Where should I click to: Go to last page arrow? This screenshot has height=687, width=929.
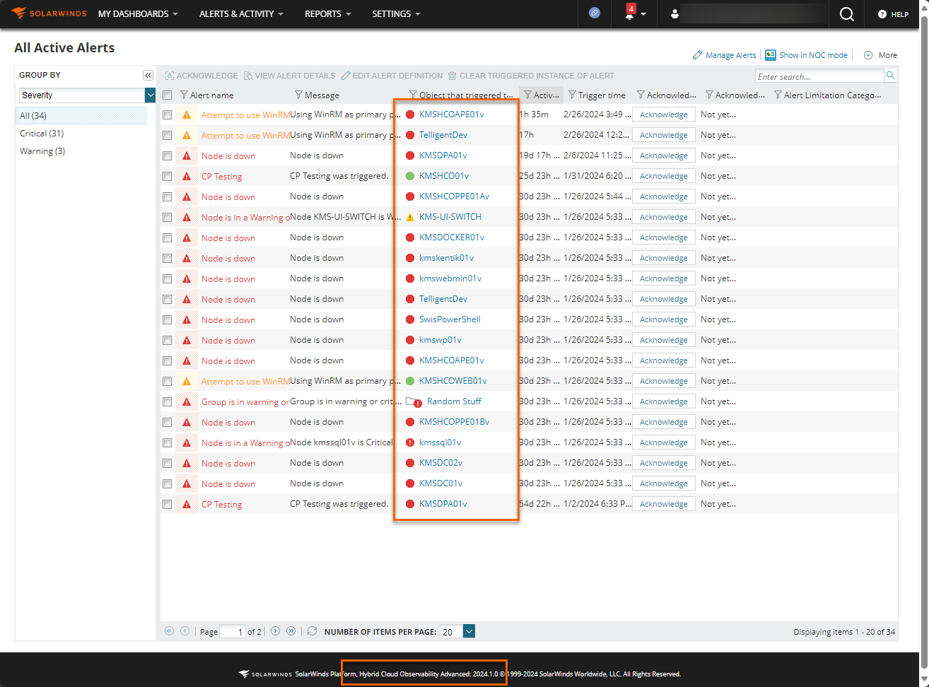(x=291, y=631)
